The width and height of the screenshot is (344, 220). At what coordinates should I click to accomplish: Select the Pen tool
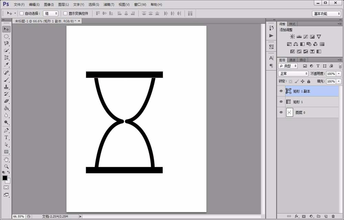6,130
